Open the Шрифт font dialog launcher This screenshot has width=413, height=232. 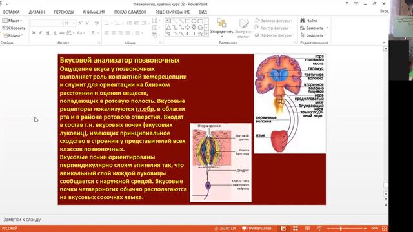click(99, 43)
